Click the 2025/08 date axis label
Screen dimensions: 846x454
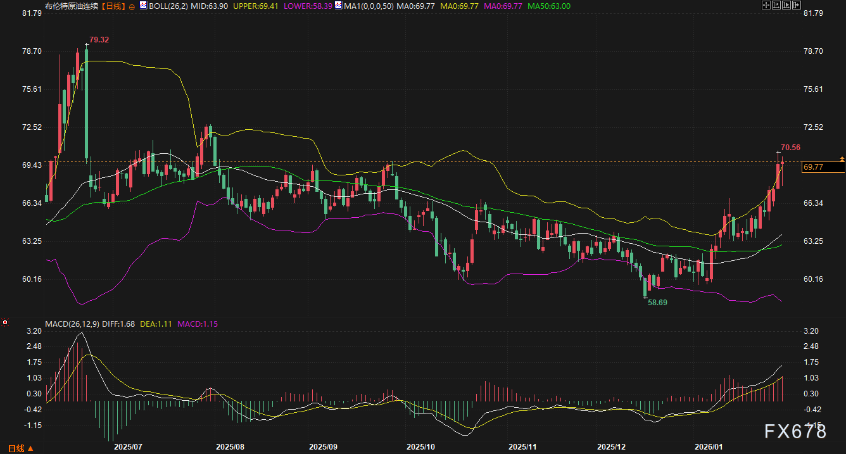point(230,447)
